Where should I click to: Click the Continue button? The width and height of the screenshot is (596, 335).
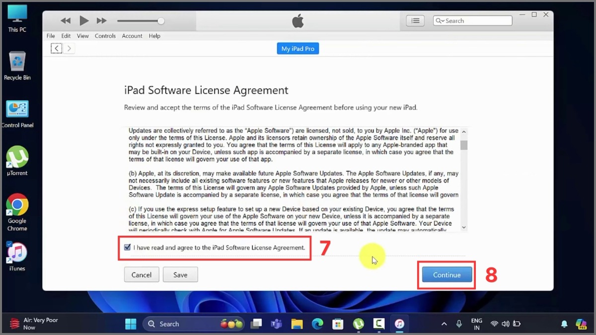(x=447, y=274)
